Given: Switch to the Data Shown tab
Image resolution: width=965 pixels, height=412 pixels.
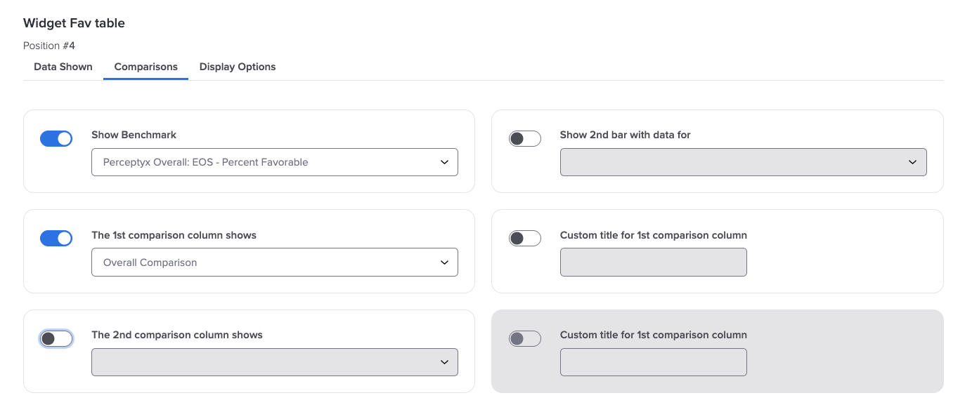Looking at the screenshot, I should (x=63, y=67).
